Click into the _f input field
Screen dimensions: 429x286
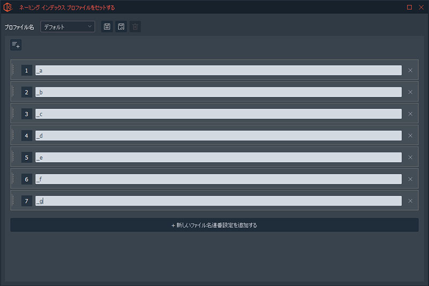pyautogui.click(x=218, y=179)
